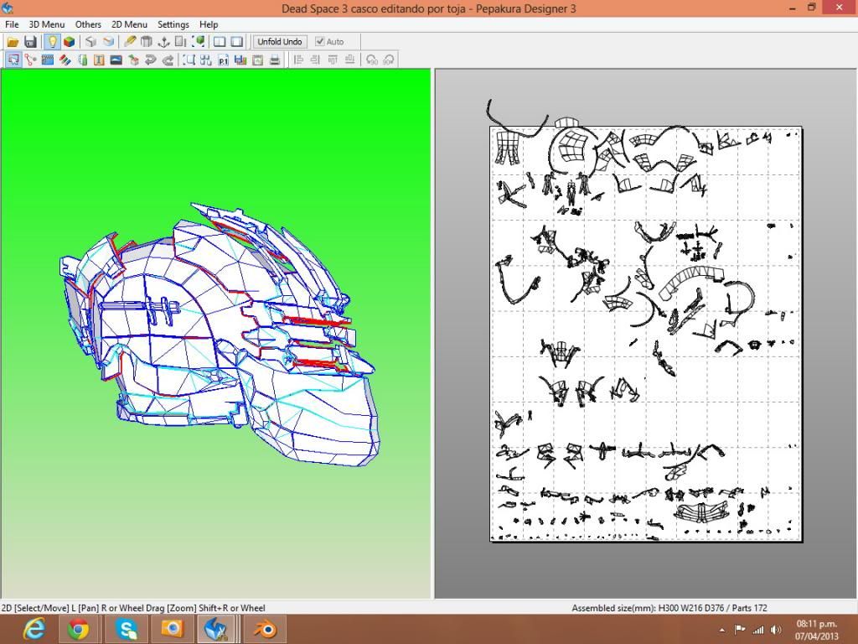Click the 3D helmet model in the left view
Viewport: 858px width, 644px height.
click(x=219, y=334)
